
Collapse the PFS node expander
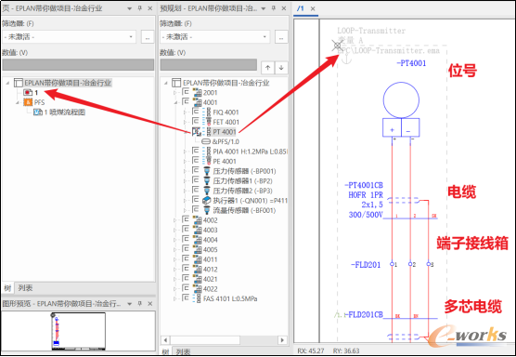coord(18,102)
